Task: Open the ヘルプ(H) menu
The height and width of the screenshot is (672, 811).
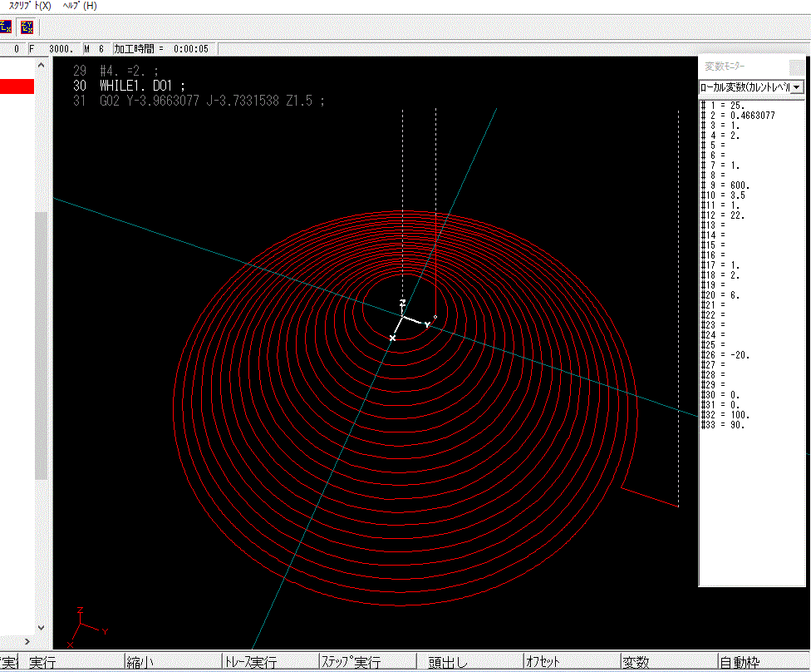Action: (x=80, y=6)
